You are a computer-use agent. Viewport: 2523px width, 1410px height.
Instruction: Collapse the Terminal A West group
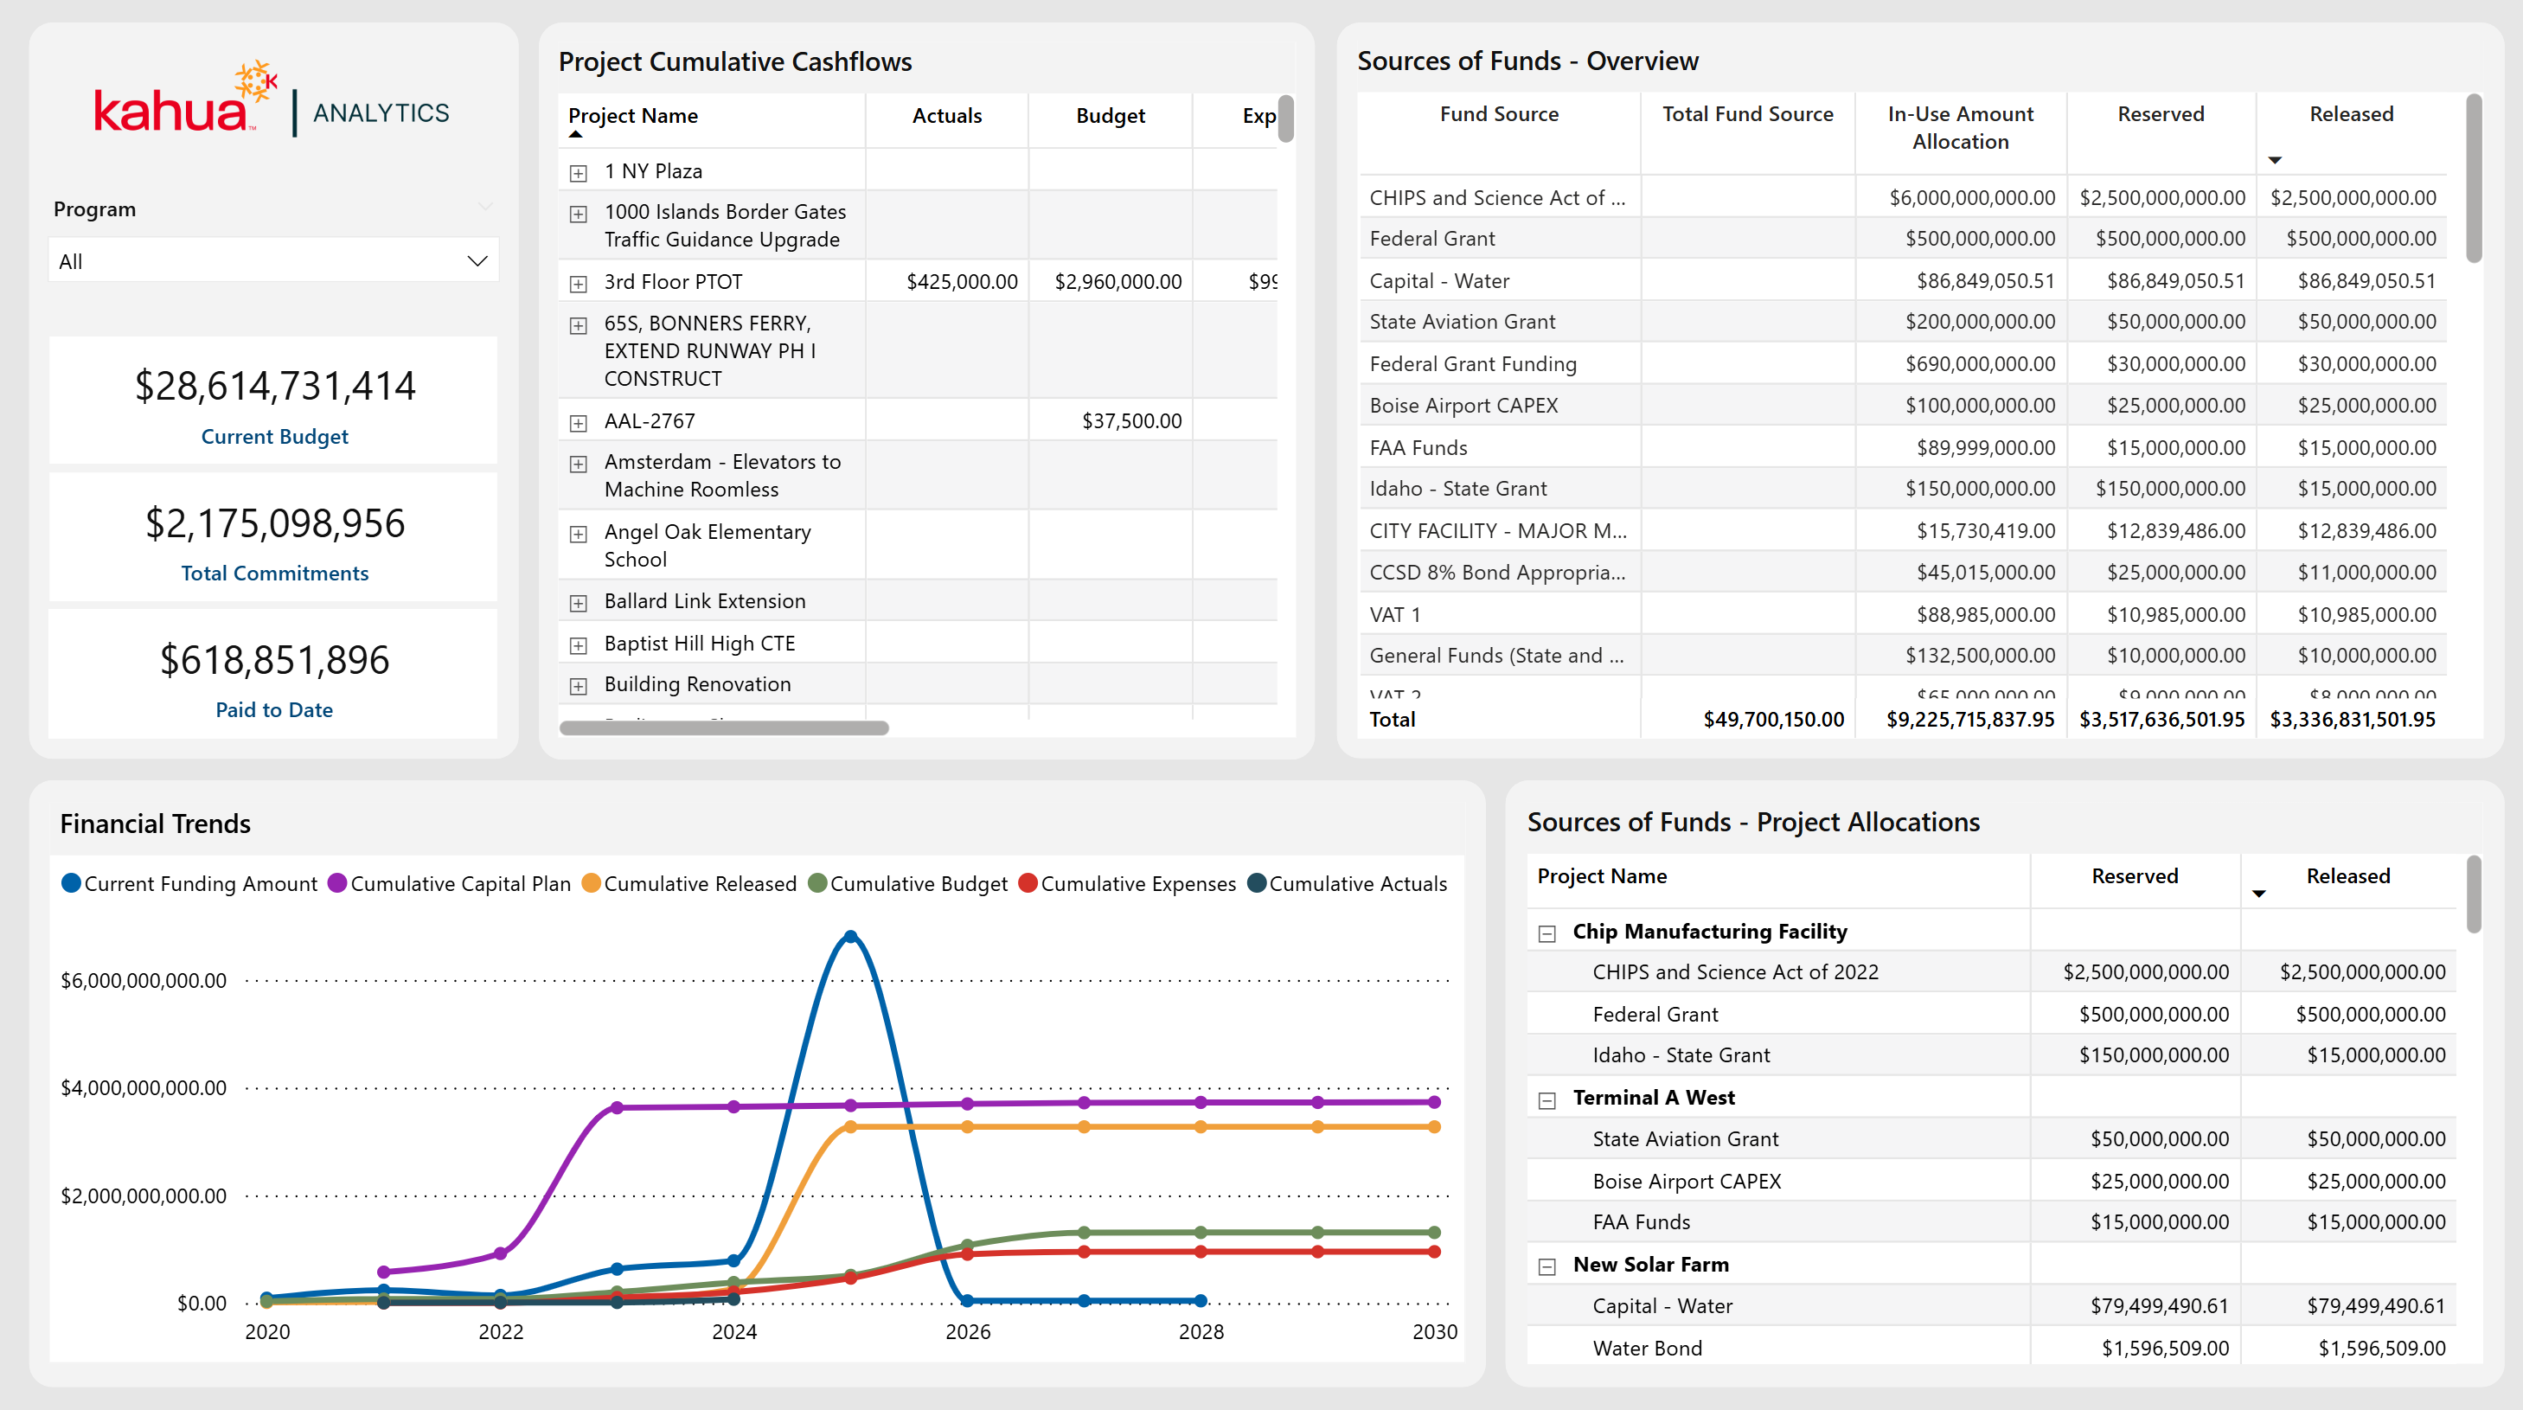1546,1100
